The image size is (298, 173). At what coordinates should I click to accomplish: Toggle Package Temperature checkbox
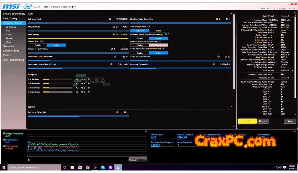[x=4, y=134]
